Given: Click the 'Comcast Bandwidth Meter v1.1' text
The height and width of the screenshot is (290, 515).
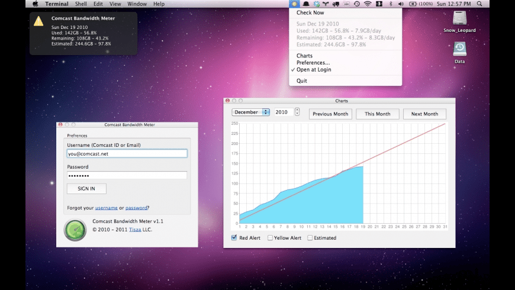Looking at the screenshot, I should 128,221.
